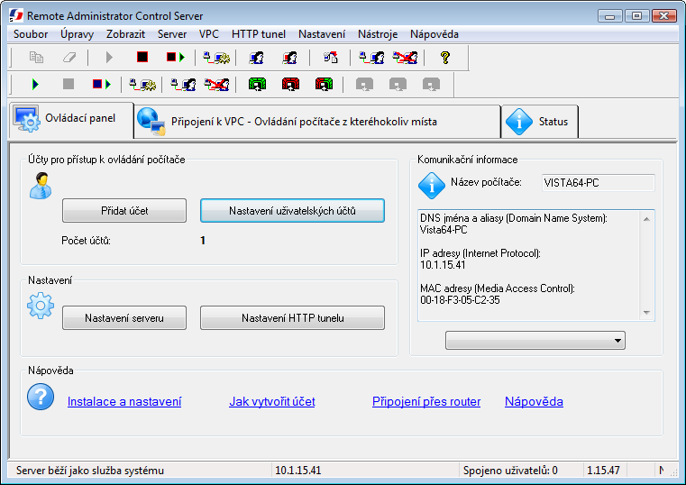
Task: Click 10.1.15.41 in the status bar
Action: coord(298,471)
